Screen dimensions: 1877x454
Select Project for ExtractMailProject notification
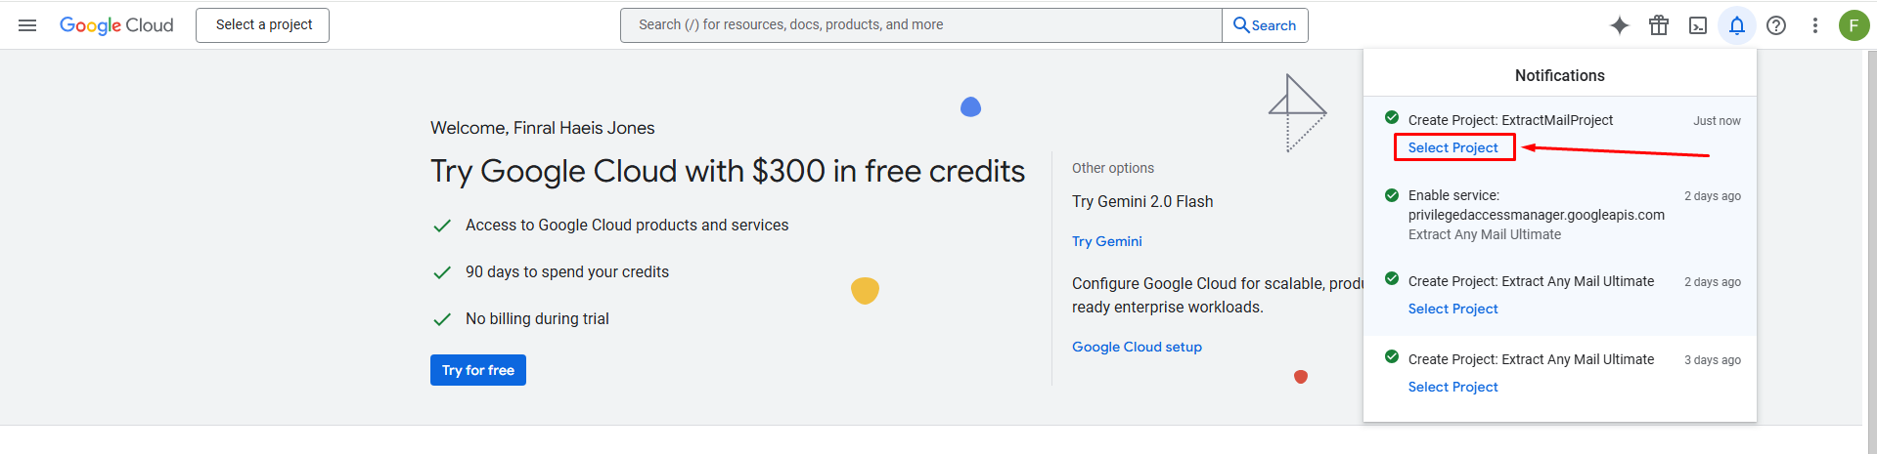click(1452, 147)
